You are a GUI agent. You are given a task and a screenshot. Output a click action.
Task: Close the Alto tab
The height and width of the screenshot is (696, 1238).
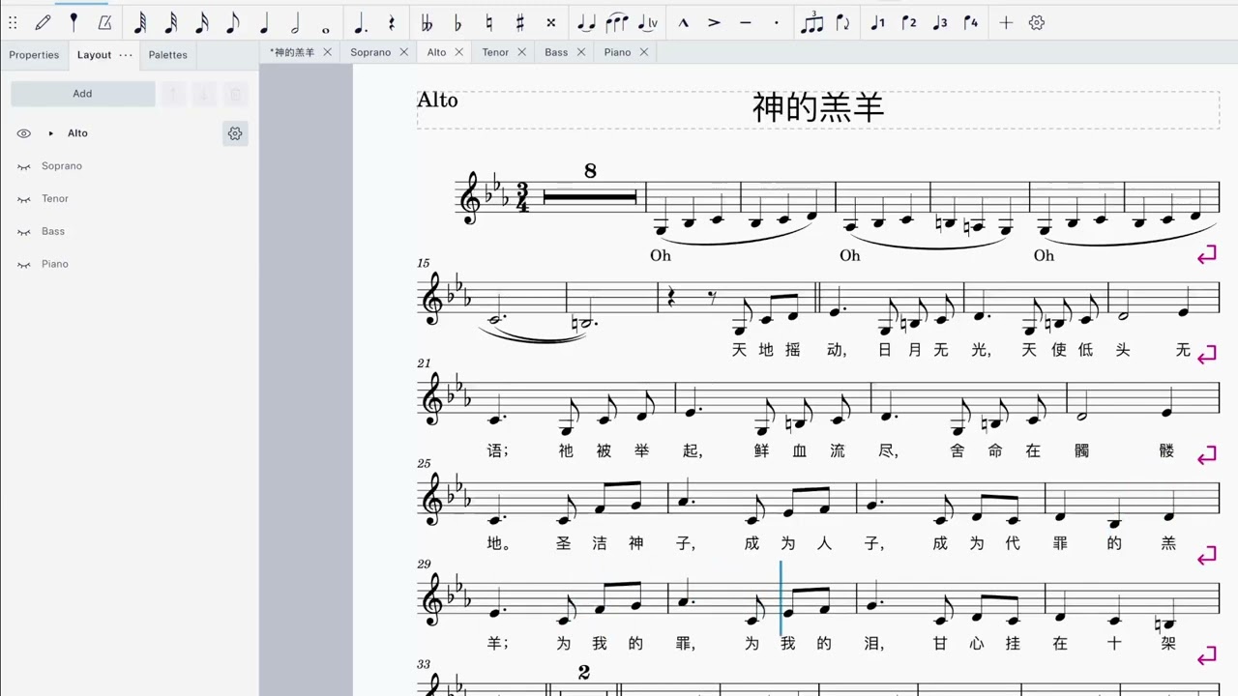[459, 52]
